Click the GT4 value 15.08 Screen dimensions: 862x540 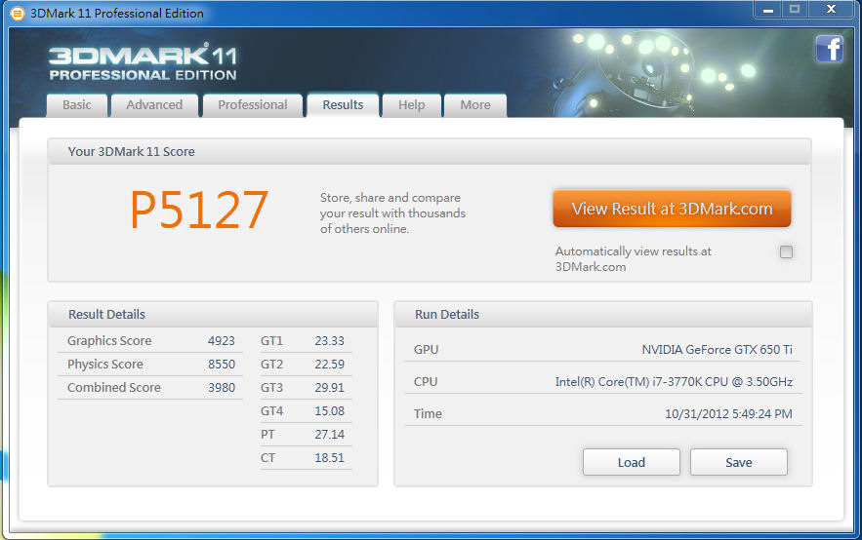pyautogui.click(x=329, y=411)
